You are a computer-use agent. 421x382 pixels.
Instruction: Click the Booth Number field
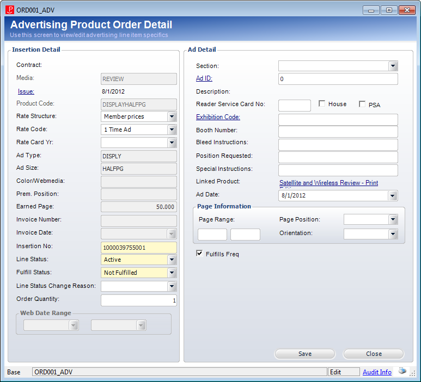[x=338, y=132]
